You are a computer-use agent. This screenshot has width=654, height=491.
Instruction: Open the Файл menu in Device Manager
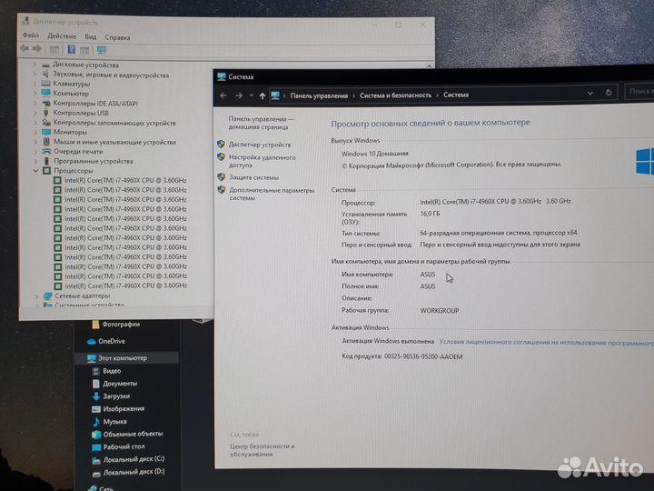pyautogui.click(x=31, y=35)
